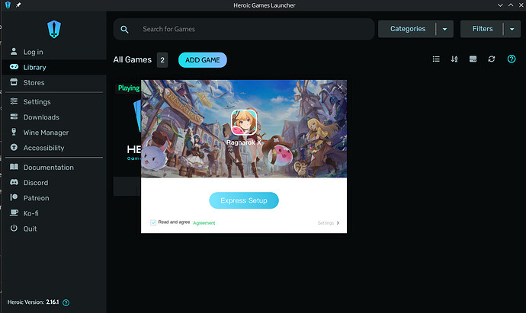Screen dimensions: 526x313
Task: Open the Ko-fi link
Action: coord(30,213)
